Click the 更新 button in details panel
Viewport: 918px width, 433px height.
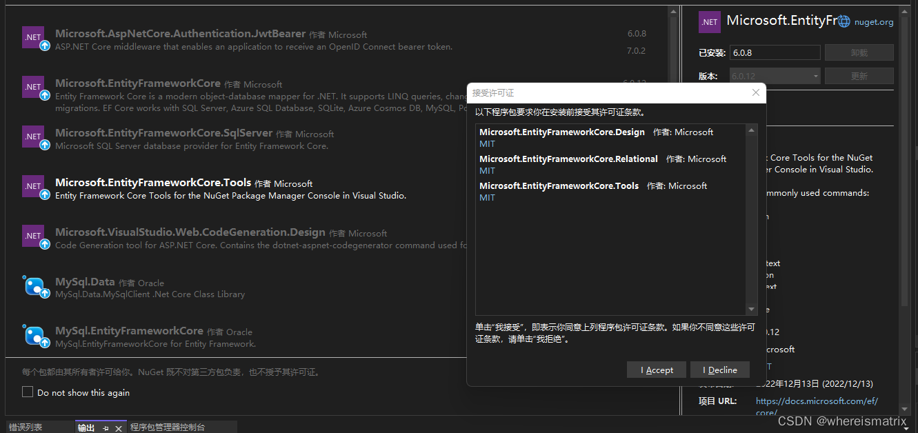859,77
